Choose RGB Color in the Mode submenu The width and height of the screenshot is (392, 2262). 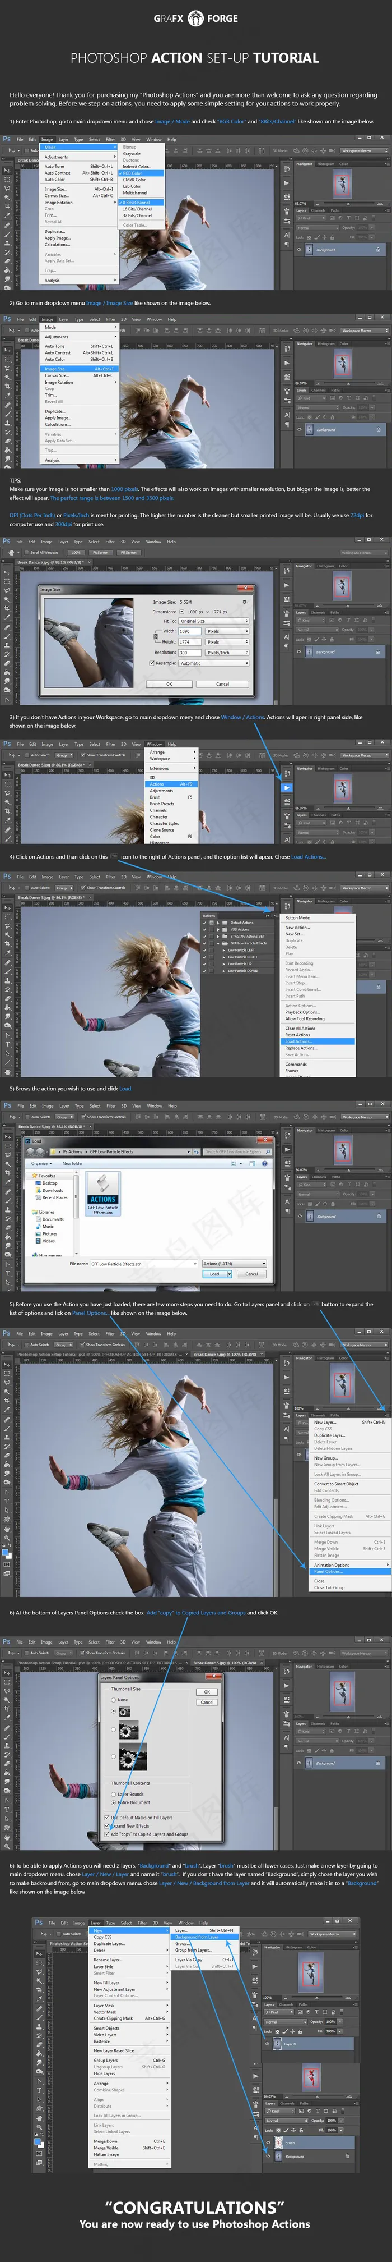pyautogui.click(x=141, y=173)
